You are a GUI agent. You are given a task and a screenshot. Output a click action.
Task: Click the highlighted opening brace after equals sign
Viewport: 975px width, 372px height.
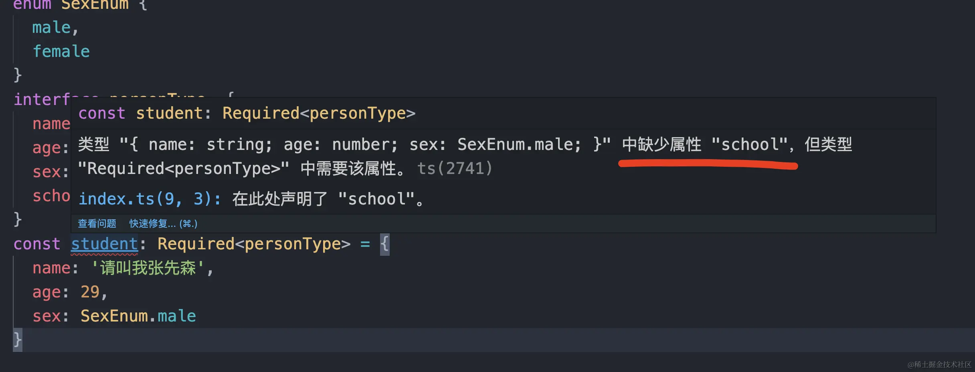pos(384,244)
